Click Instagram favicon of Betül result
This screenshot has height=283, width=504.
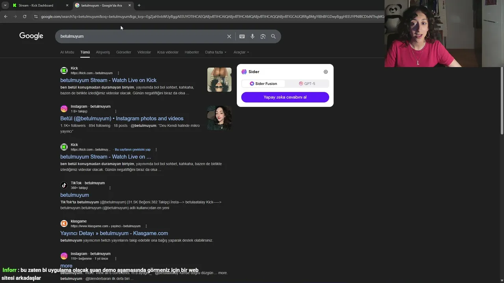pyautogui.click(x=64, y=109)
